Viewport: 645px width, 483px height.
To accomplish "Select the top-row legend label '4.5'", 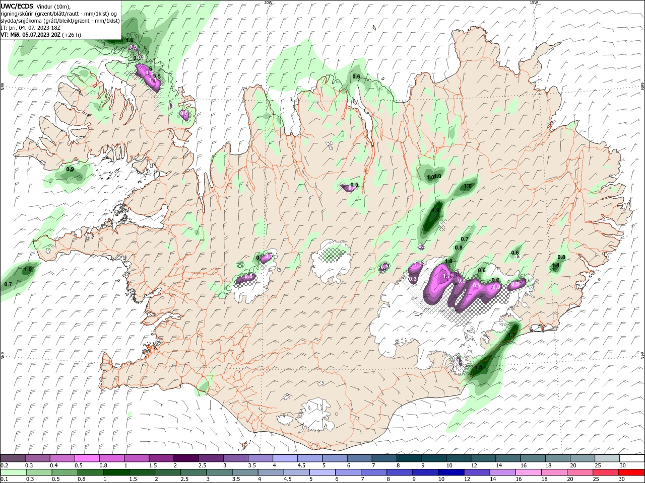I will tap(301, 465).
